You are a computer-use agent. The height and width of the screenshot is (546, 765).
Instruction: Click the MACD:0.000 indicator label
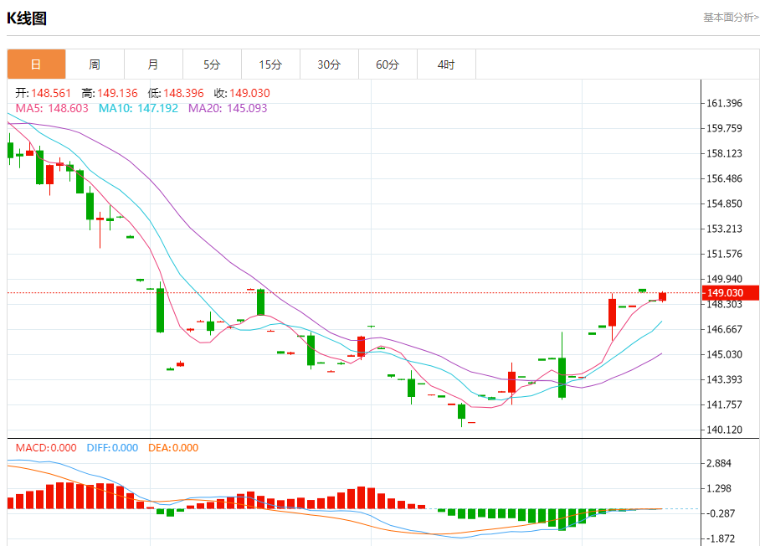pyautogui.click(x=46, y=448)
